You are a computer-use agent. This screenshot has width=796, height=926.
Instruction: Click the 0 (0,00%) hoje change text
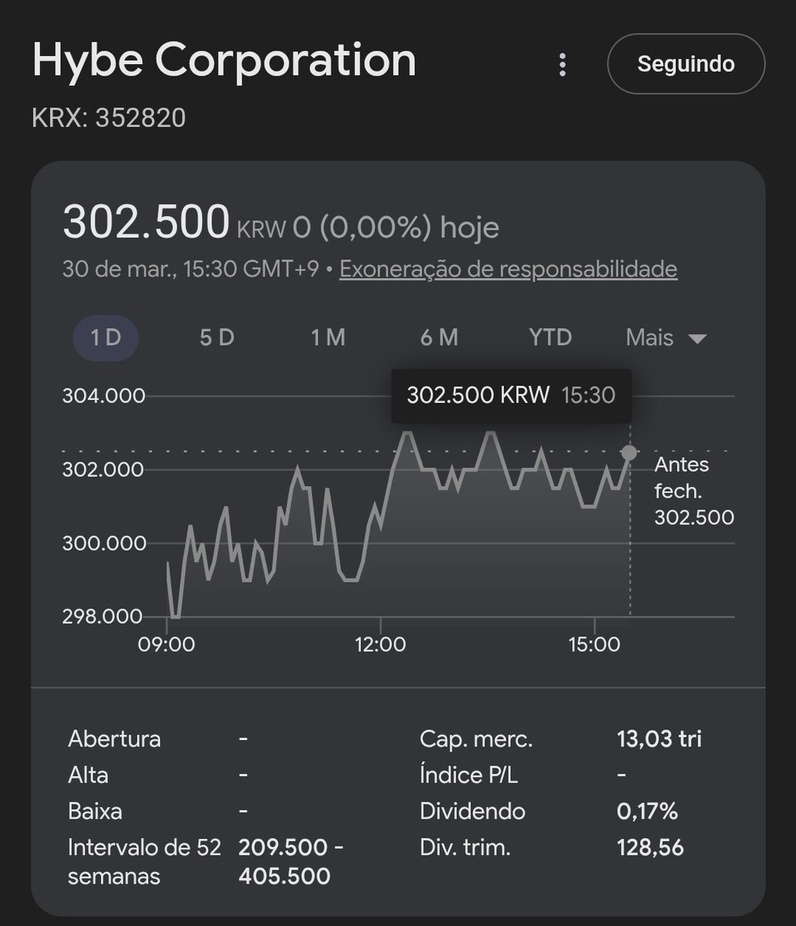(x=396, y=228)
